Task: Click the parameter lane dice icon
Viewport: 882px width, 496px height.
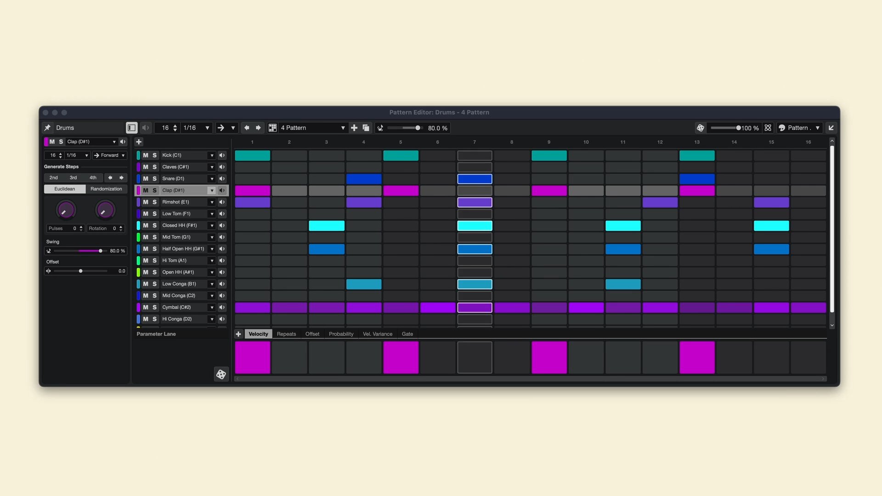Action: (221, 374)
